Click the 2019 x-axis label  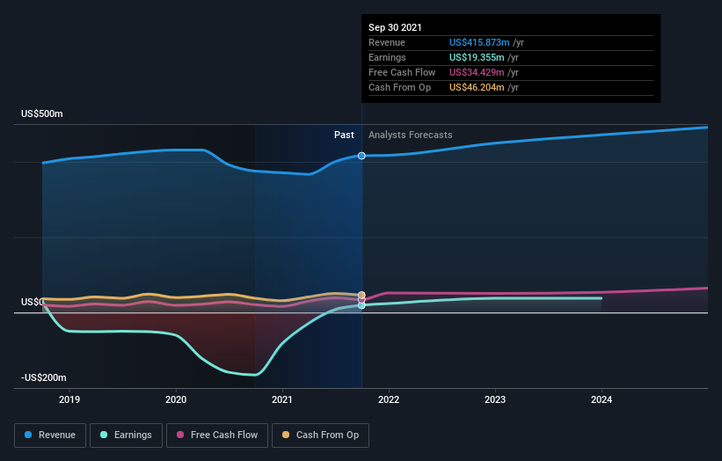pyautogui.click(x=69, y=399)
